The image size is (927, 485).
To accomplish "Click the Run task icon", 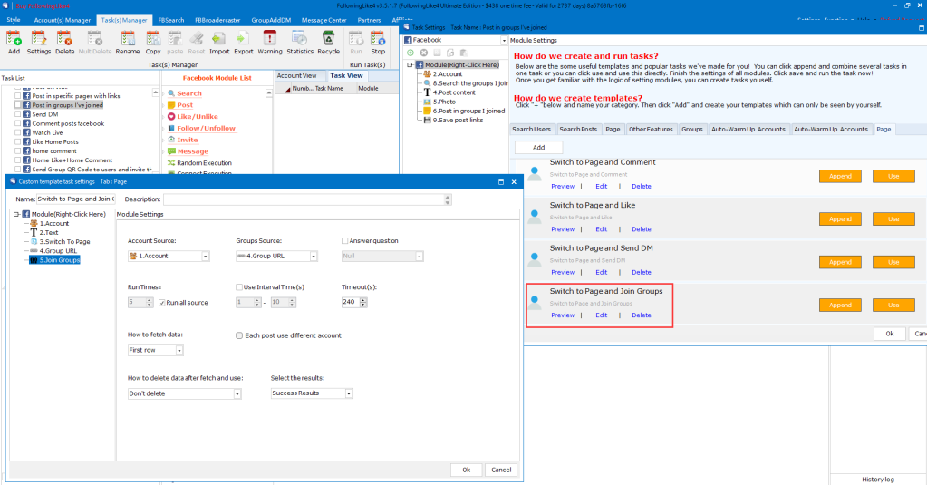I will tap(356, 43).
